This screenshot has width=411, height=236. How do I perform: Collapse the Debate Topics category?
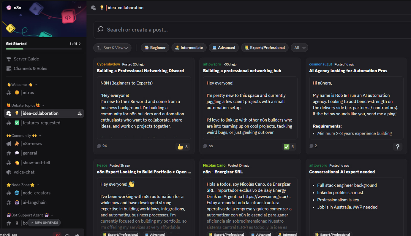(x=24, y=105)
